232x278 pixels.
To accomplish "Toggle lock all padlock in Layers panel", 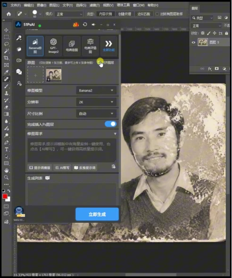I will 226,33.
